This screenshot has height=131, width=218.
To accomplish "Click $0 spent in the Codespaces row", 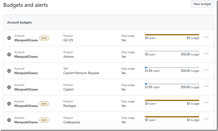I will click(150, 120).
